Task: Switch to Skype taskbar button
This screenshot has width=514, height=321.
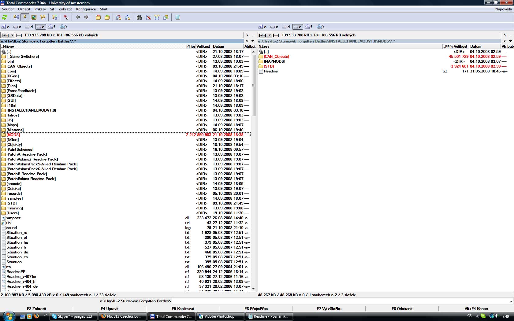Action: coord(73,316)
